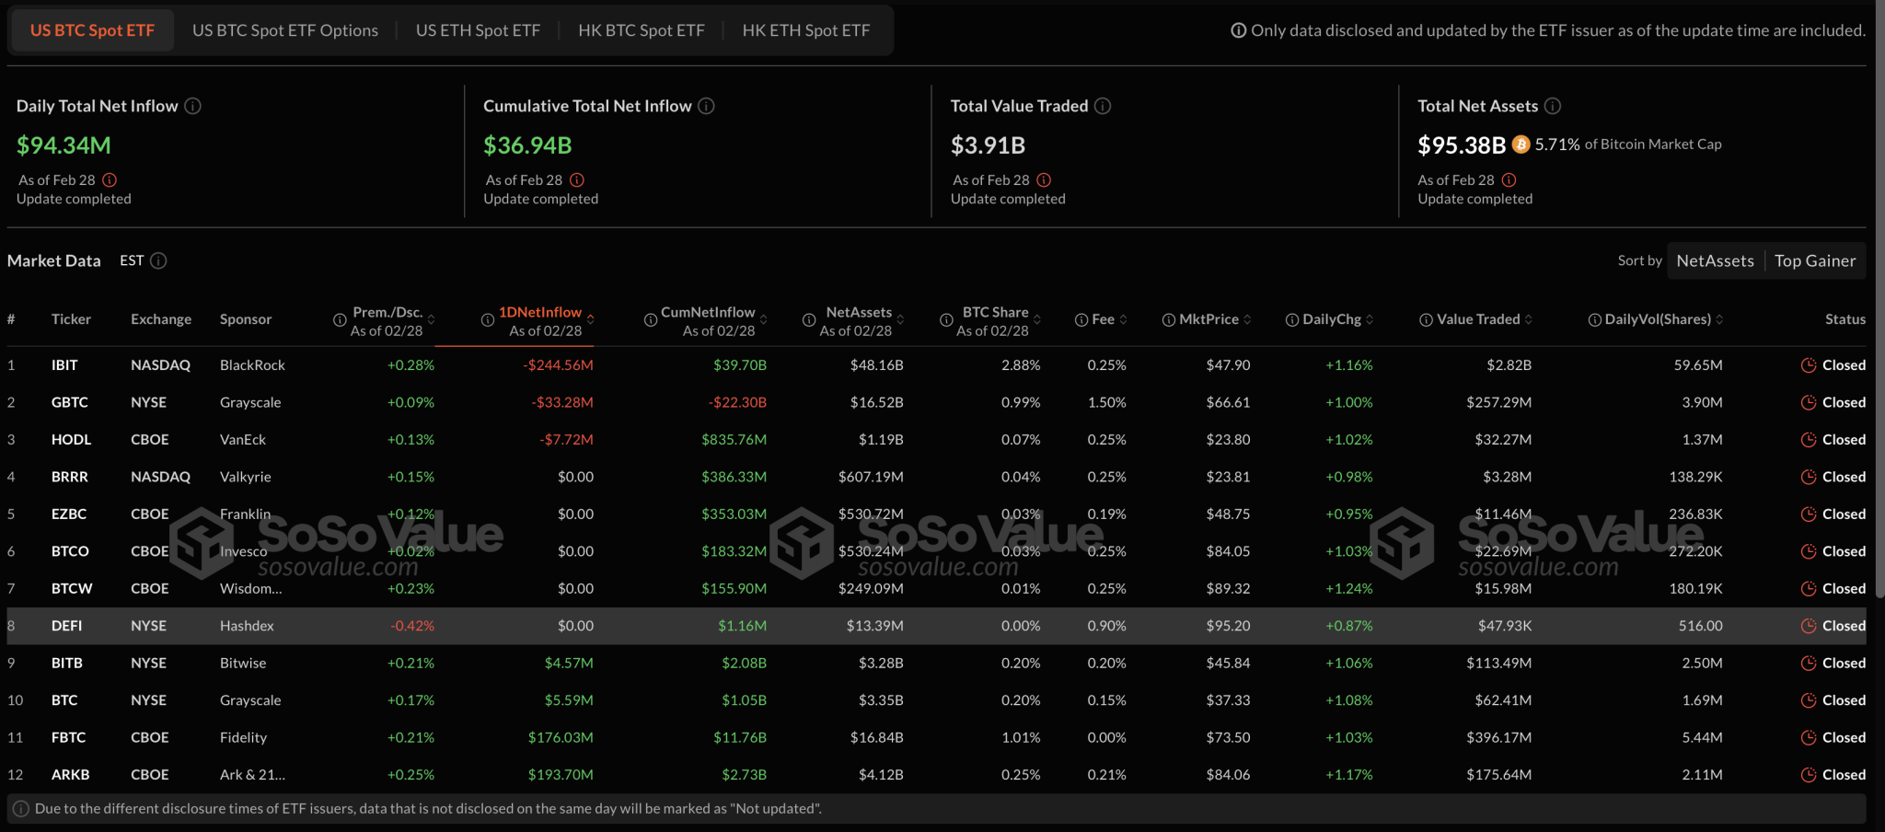Click the info icon next to EST
This screenshot has height=832, width=1885.
[158, 260]
